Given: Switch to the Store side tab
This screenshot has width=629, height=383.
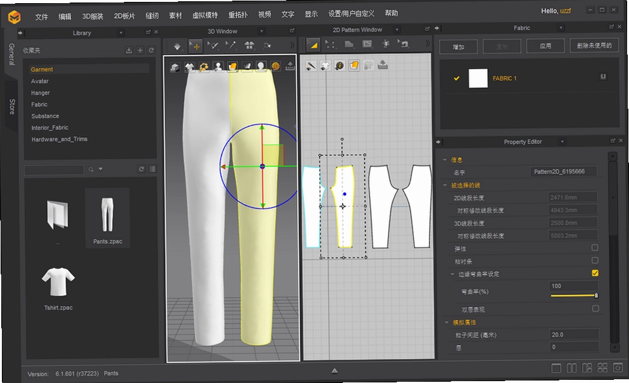Looking at the screenshot, I should coord(12,107).
